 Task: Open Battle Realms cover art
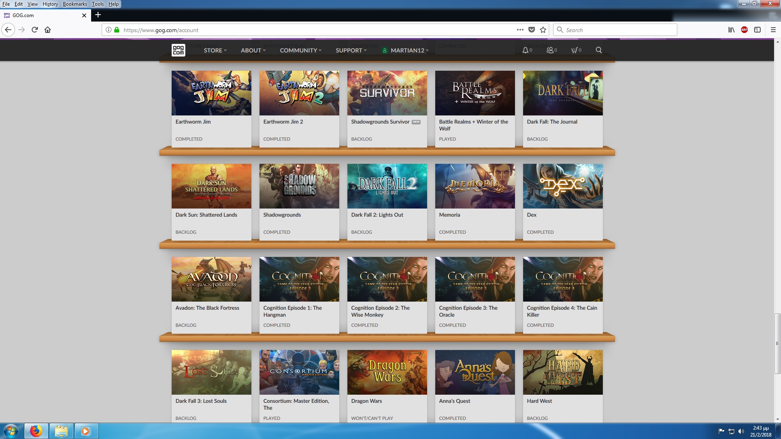point(475,93)
